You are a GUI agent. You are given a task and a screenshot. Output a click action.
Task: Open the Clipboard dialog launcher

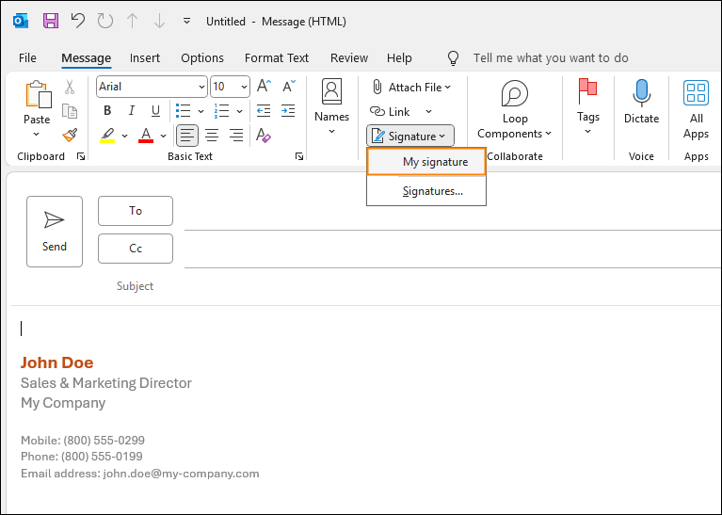pyautogui.click(x=81, y=156)
